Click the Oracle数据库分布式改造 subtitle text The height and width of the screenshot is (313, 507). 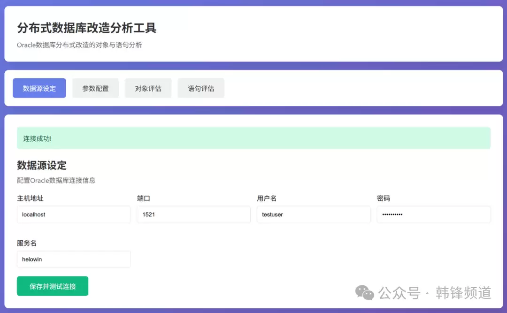(79, 45)
